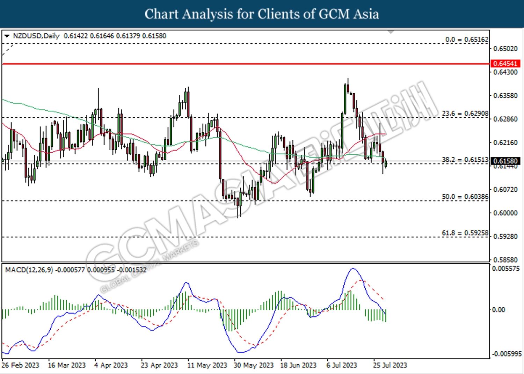Screen dimensions: 524x374
Task: Click the MACD scale value 0.00
Action: tap(498, 310)
